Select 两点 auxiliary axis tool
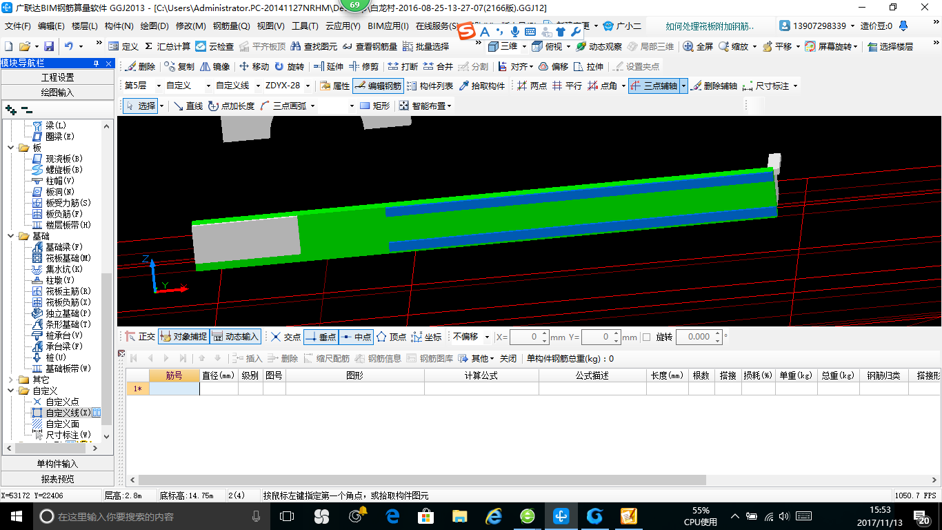This screenshot has width=942, height=530. pyautogui.click(x=532, y=86)
